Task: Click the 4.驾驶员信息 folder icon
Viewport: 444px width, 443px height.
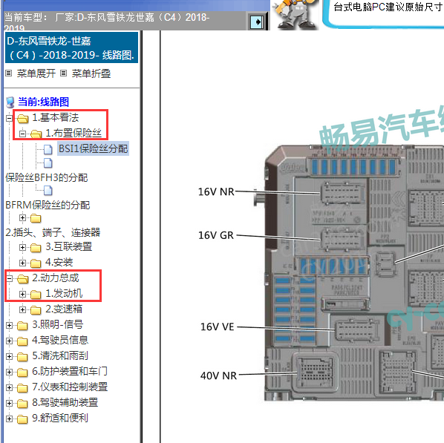Action: 23,341
